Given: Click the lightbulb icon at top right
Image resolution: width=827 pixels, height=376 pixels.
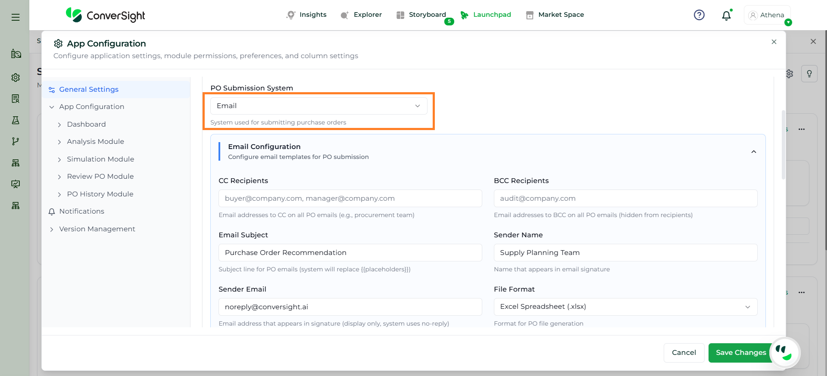Looking at the screenshot, I should [809, 74].
